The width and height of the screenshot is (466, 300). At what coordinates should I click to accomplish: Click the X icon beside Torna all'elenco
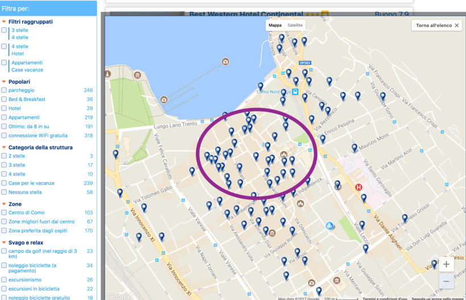(x=456, y=26)
